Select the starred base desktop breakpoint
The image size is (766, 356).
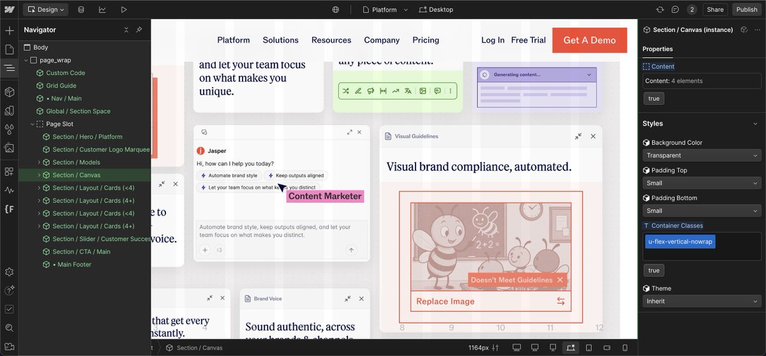pos(571,348)
